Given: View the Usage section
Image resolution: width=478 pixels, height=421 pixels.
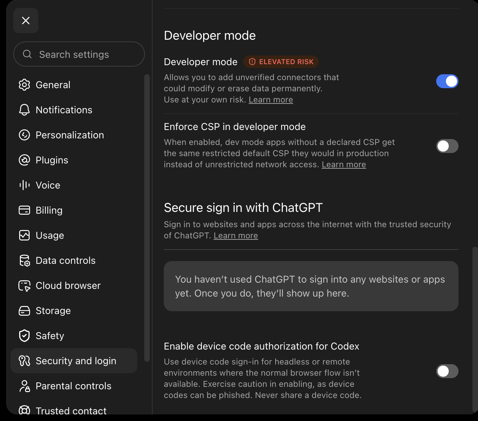Looking at the screenshot, I should [74, 235].
